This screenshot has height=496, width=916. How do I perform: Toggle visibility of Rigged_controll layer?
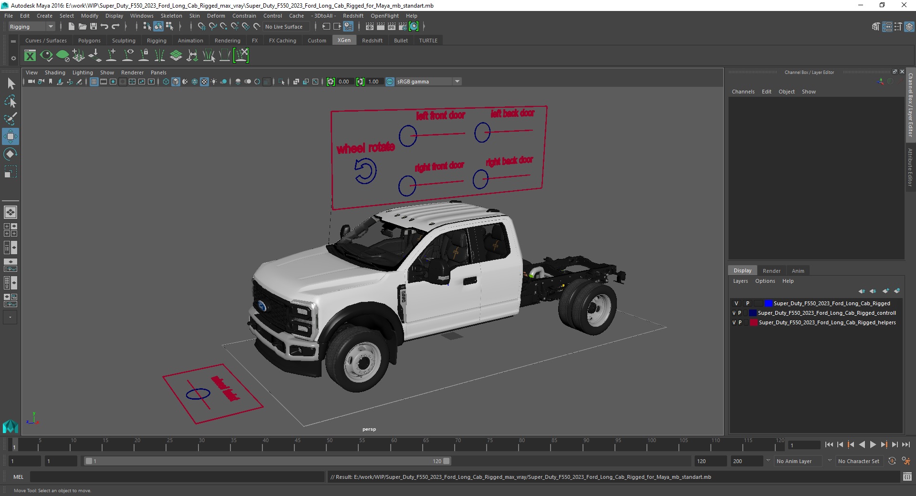coord(734,313)
